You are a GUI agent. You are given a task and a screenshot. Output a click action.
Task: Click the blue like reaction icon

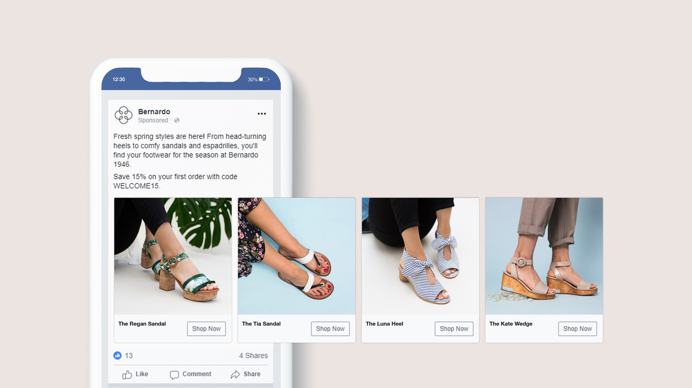(117, 355)
